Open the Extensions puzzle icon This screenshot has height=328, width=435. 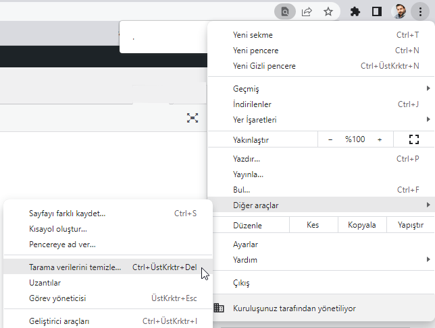(x=355, y=11)
